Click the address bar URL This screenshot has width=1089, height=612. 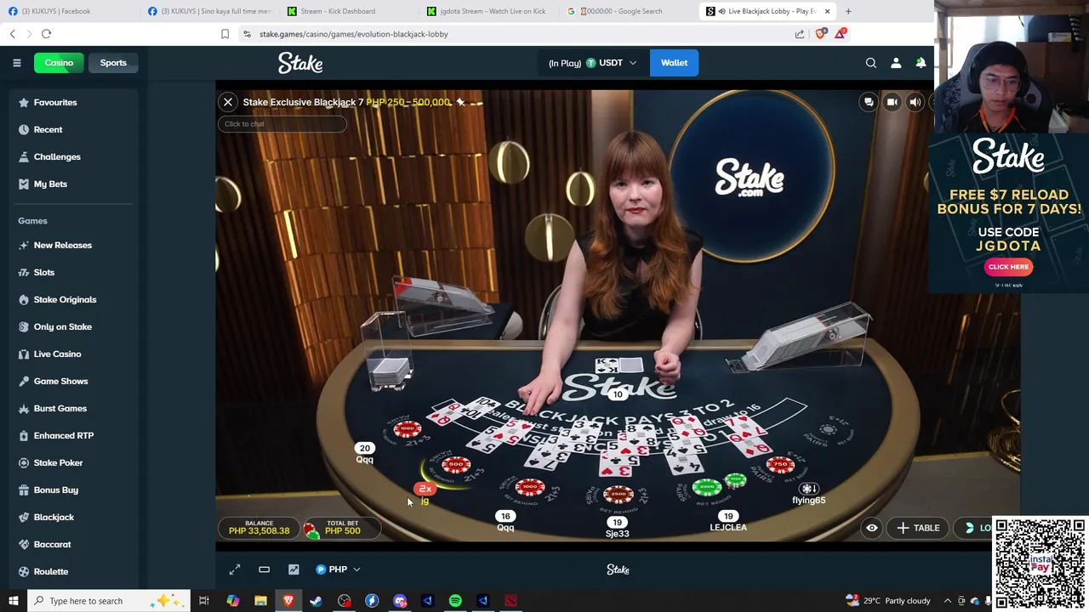coord(354,34)
